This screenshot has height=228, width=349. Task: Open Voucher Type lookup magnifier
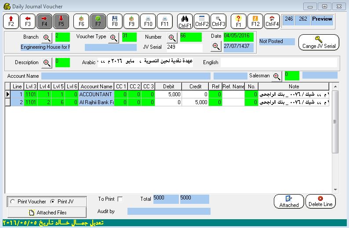(x=114, y=37)
